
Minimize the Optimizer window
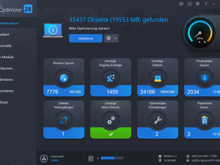tap(214, 4)
